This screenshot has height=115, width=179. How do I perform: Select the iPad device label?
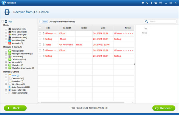pyautogui.click(x=10, y=22)
